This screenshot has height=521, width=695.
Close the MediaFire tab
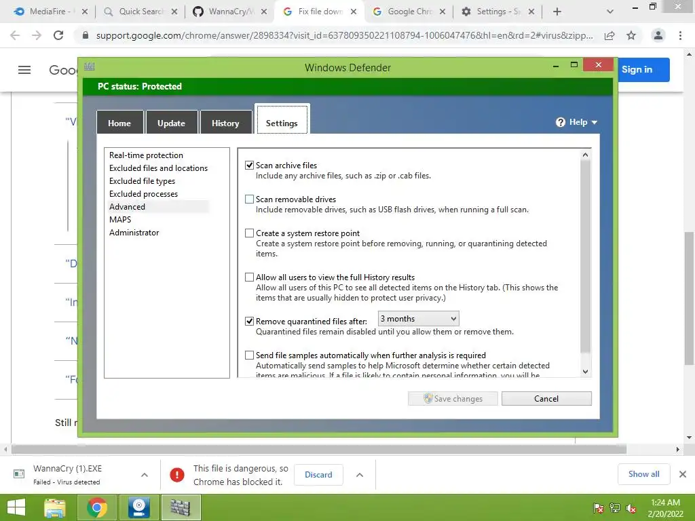[85, 12]
